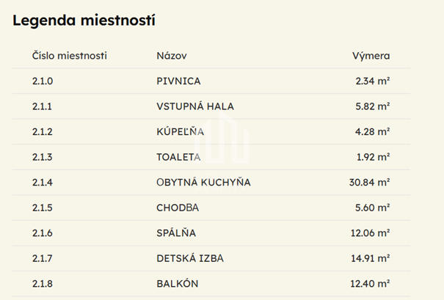
Task: Select the CHODBA room name
Action: click(x=178, y=208)
